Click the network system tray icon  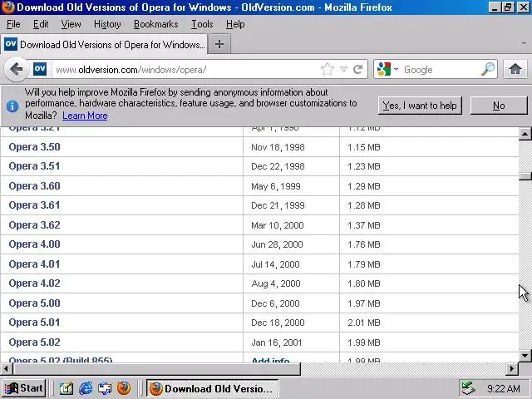pos(468,388)
